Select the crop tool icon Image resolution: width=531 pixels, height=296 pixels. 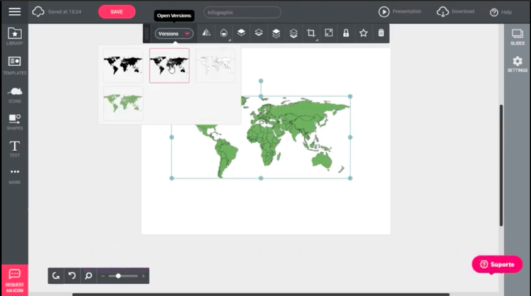click(311, 33)
